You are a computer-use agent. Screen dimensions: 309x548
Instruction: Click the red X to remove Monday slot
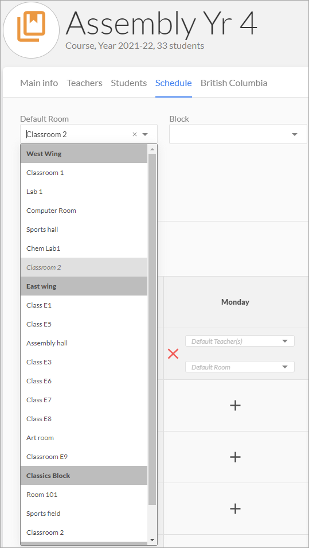coord(173,354)
